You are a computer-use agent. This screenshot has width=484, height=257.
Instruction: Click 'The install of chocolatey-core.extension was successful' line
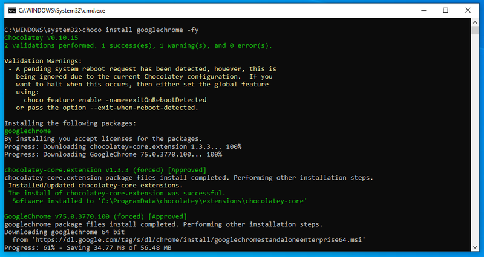[x=117, y=193]
